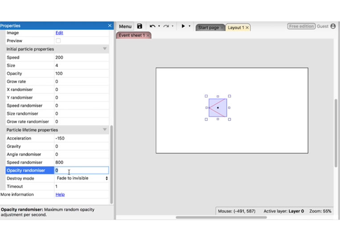Select the Layout 1 tab

(236, 28)
